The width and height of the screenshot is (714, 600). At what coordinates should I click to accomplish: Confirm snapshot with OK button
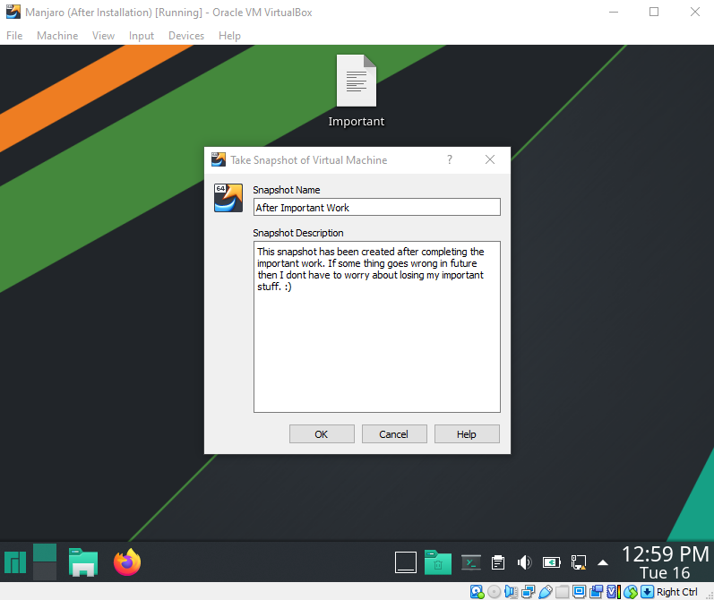[x=322, y=433]
